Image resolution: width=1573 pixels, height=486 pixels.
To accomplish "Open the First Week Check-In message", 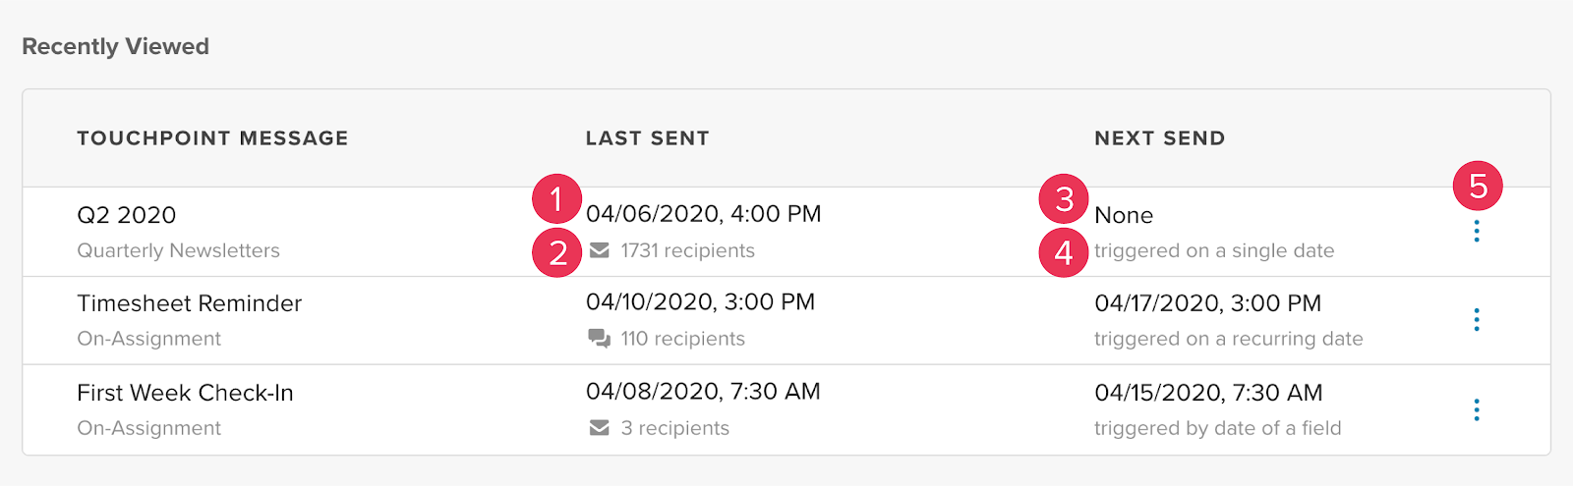I will pyautogui.click(x=185, y=393).
